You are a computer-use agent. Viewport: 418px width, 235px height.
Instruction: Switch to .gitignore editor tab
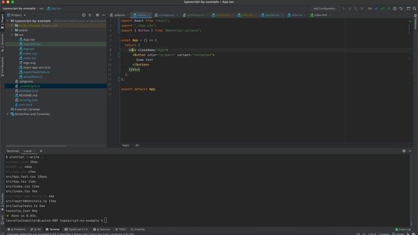tap(119, 15)
